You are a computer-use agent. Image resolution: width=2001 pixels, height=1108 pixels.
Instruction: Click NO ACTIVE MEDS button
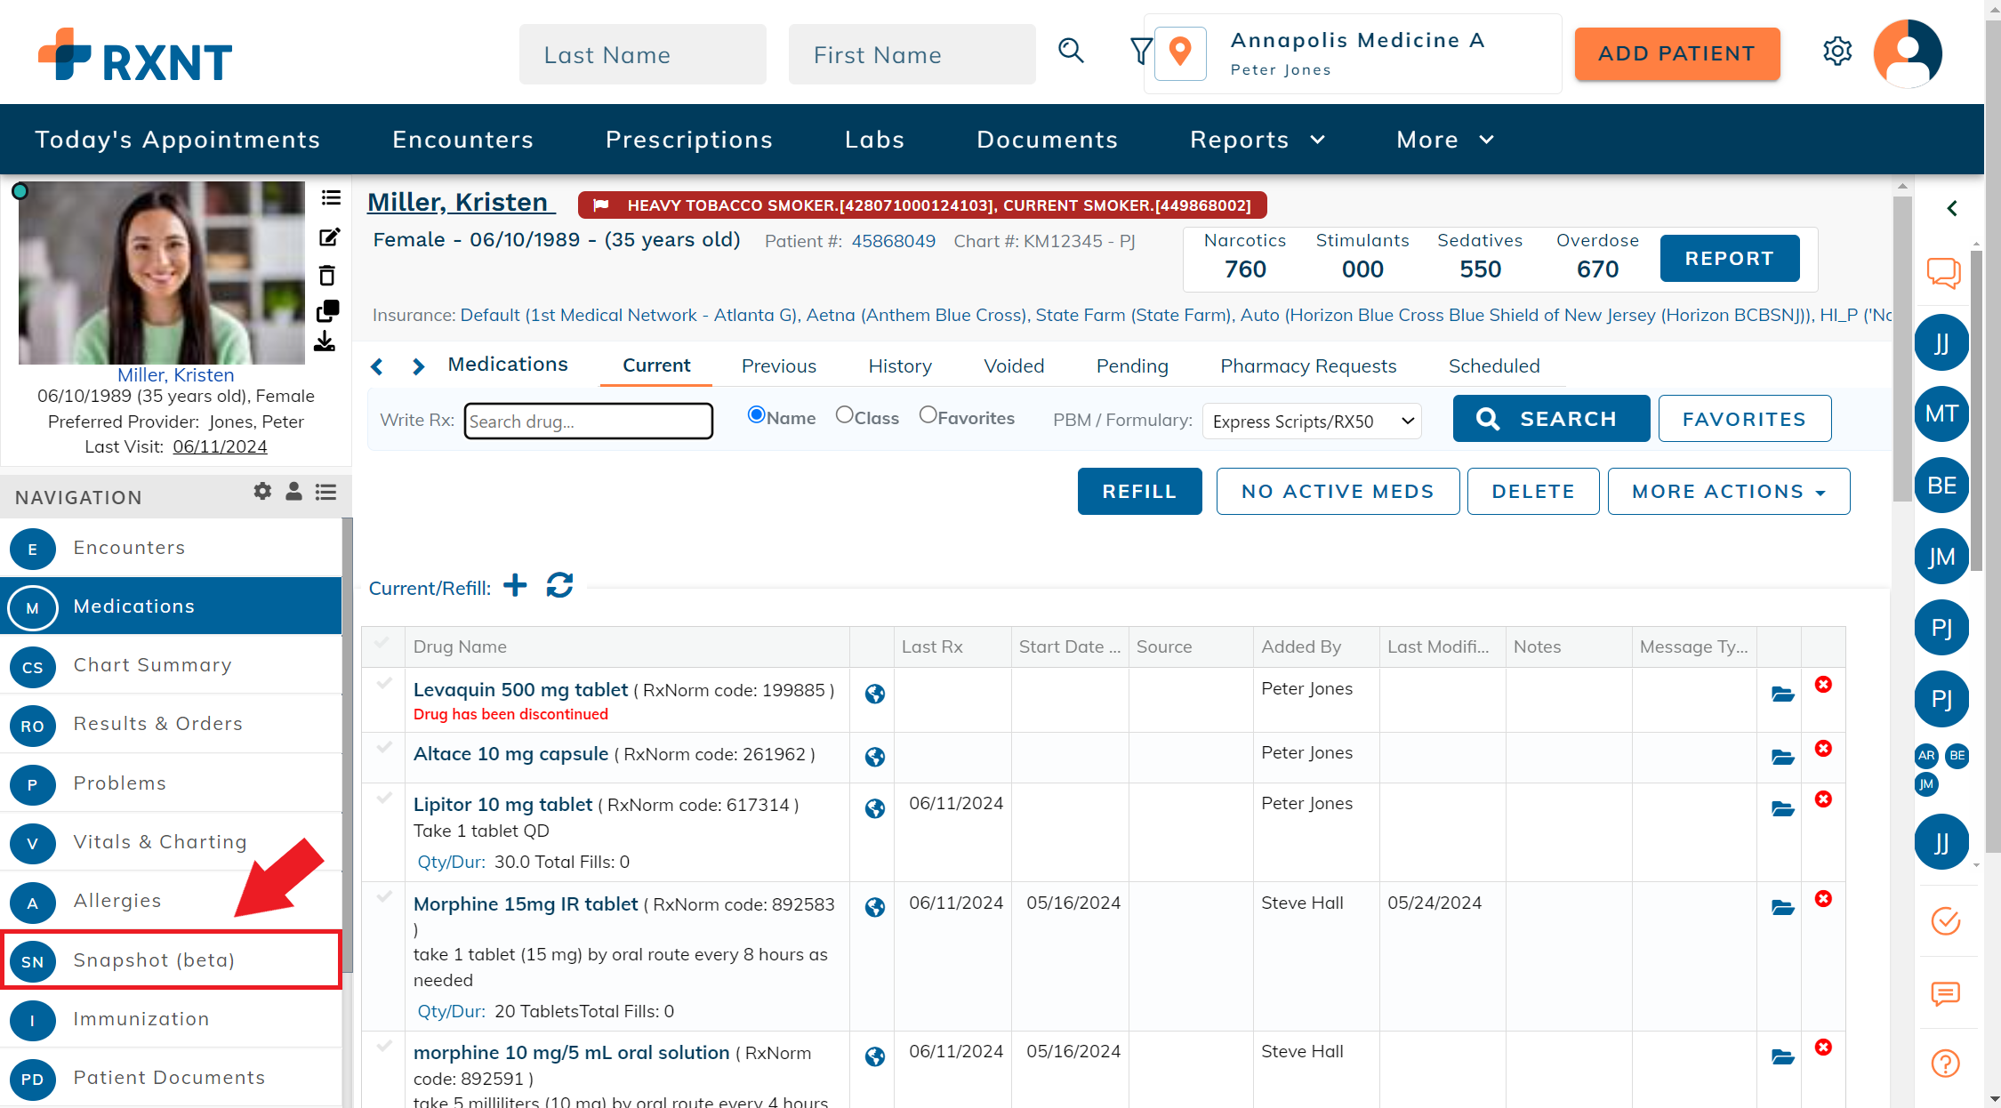(1338, 491)
